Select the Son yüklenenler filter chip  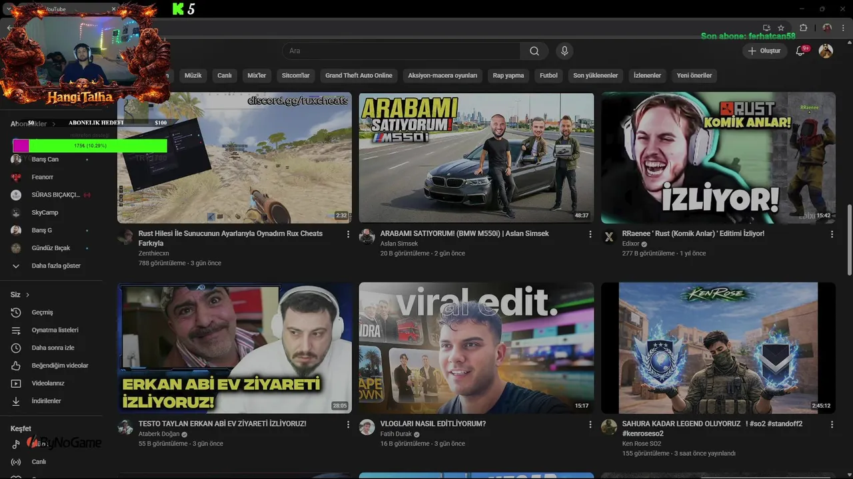(x=595, y=76)
